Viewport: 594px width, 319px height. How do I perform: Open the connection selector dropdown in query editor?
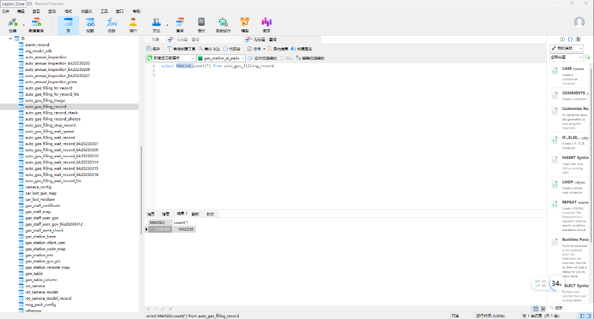pyautogui.click(x=170, y=58)
